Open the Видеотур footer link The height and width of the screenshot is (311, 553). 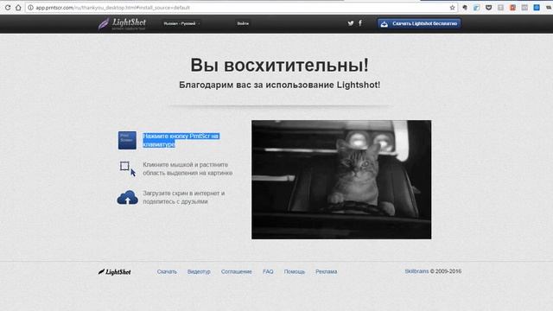(199, 271)
